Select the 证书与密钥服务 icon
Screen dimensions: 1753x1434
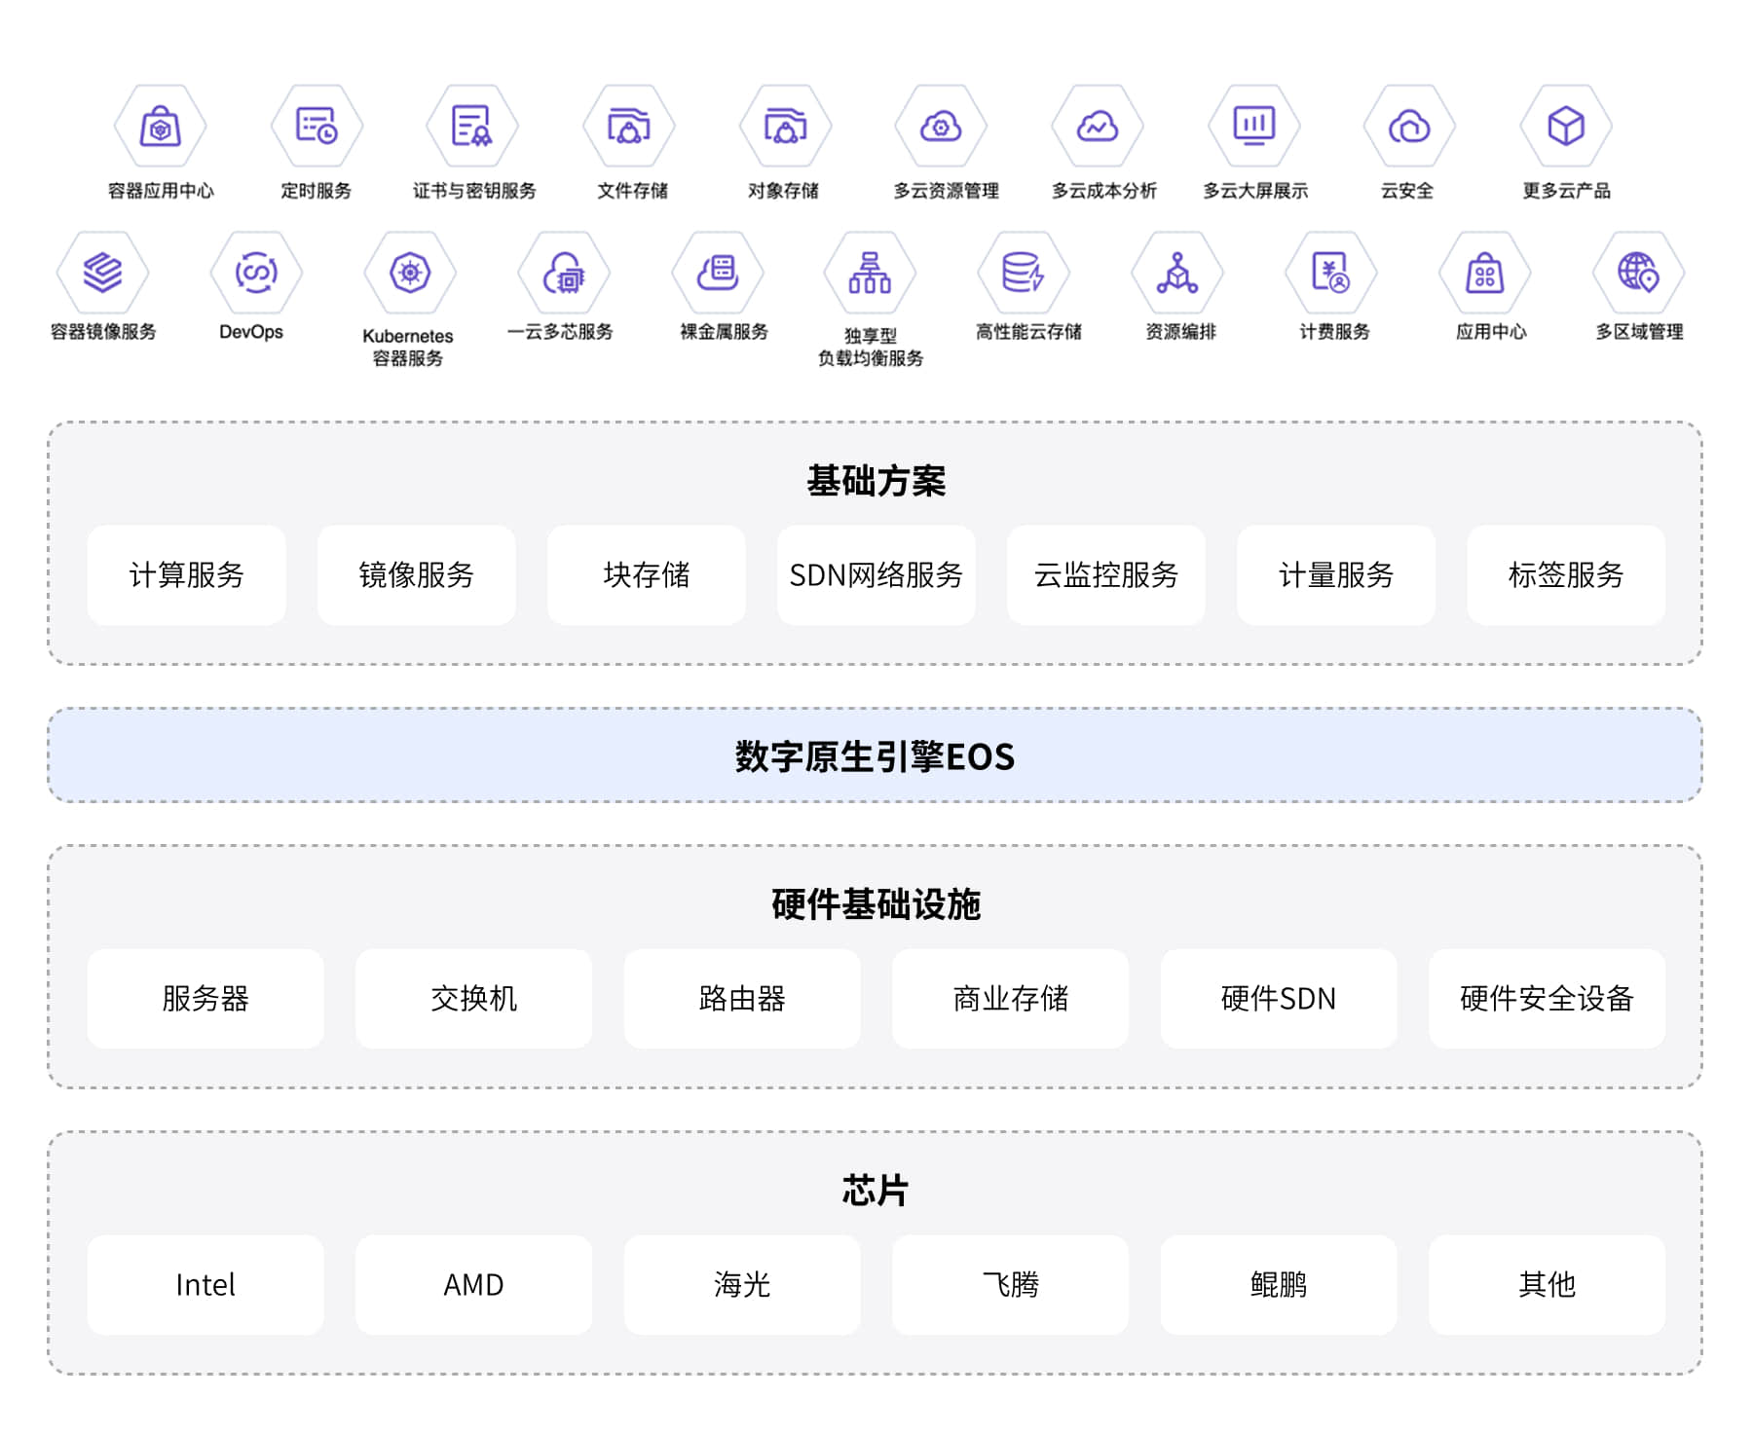tap(472, 127)
